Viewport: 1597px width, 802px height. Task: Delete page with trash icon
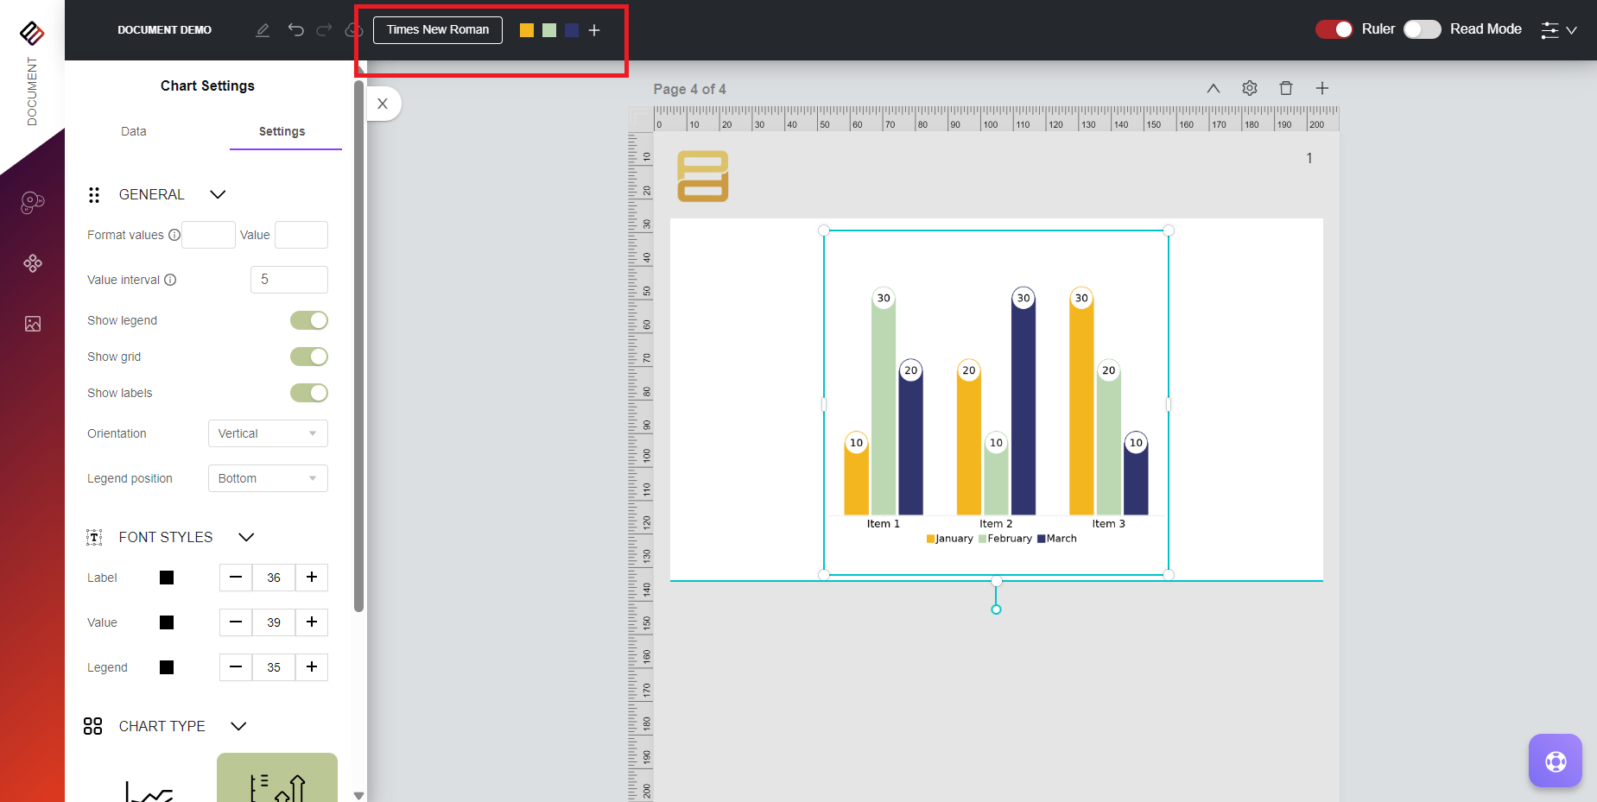click(1285, 88)
